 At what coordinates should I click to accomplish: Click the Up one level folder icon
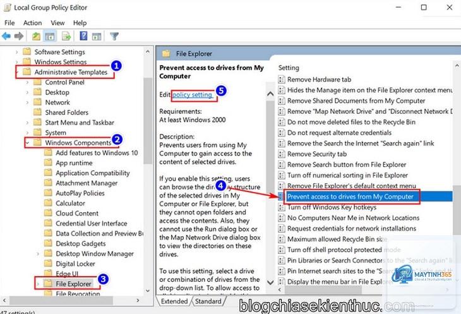(36, 36)
